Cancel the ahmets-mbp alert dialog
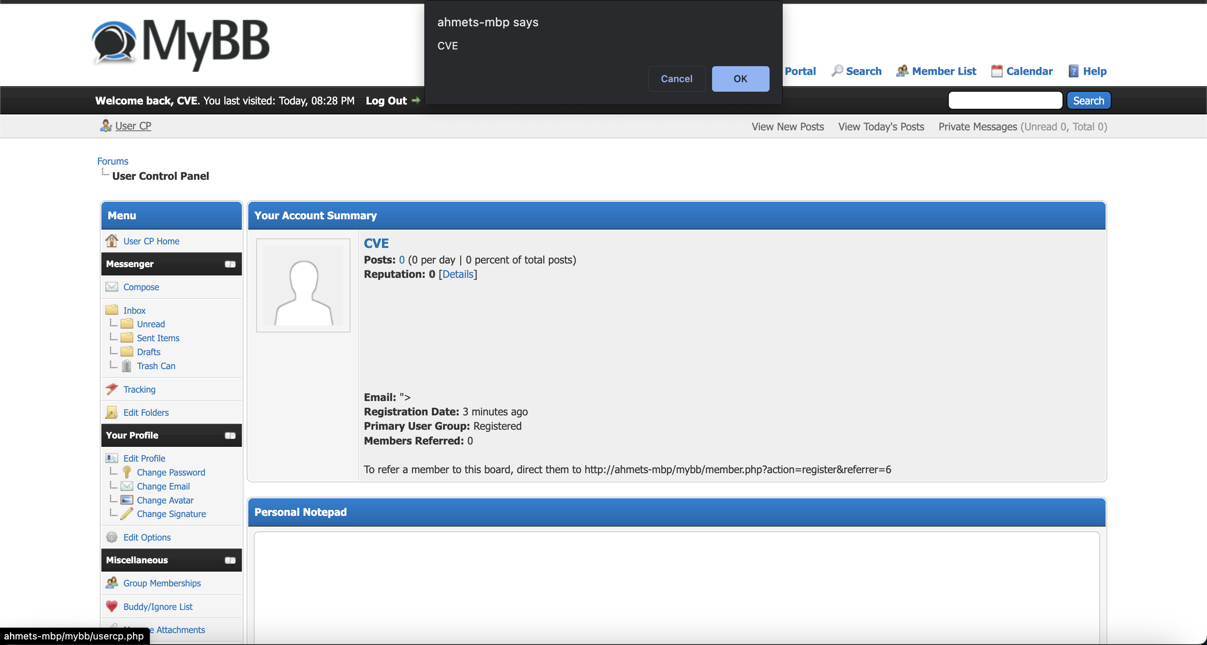The height and width of the screenshot is (645, 1207). pyautogui.click(x=676, y=79)
